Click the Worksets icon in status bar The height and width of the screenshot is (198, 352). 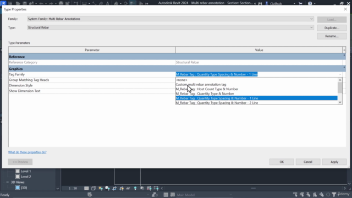(x=90, y=194)
